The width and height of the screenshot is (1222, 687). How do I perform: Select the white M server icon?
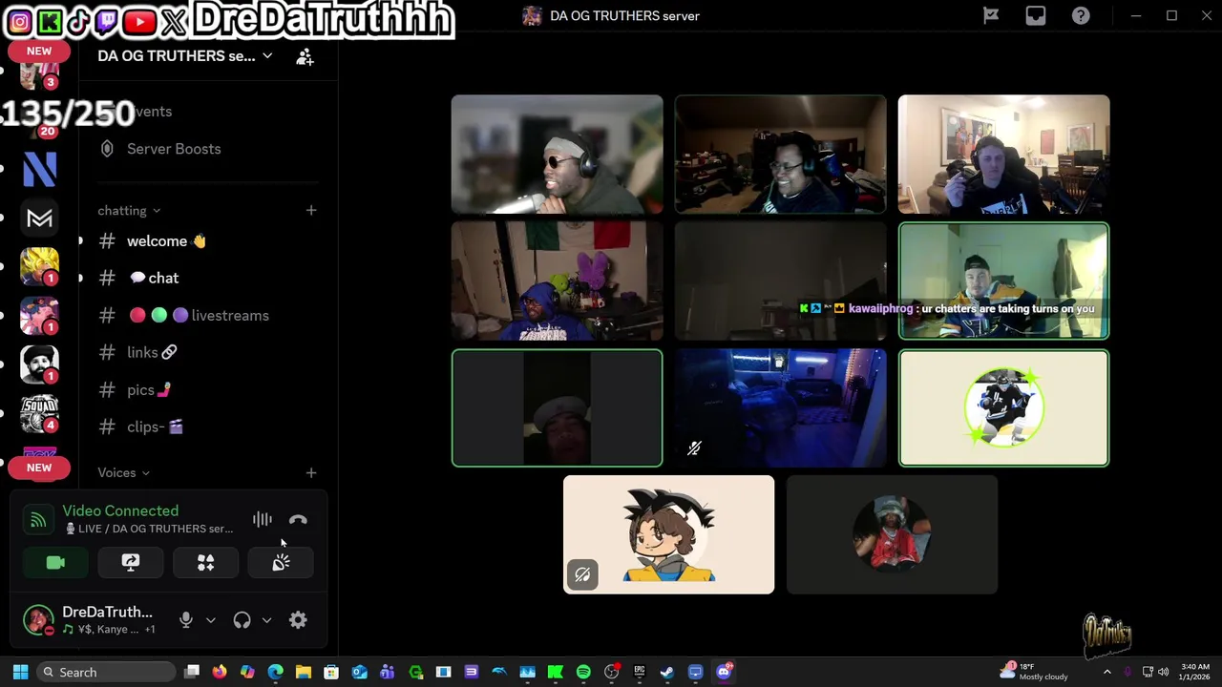click(39, 219)
